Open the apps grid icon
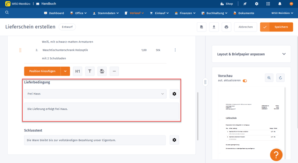The height and width of the screenshot is (163, 298). pos(268,4)
